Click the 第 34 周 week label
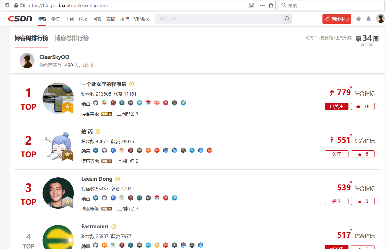The width and height of the screenshot is (386, 249). coord(367,38)
